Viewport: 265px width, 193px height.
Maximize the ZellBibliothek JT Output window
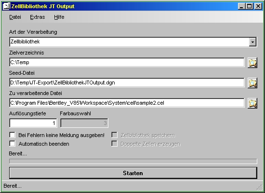click(250, 6)
